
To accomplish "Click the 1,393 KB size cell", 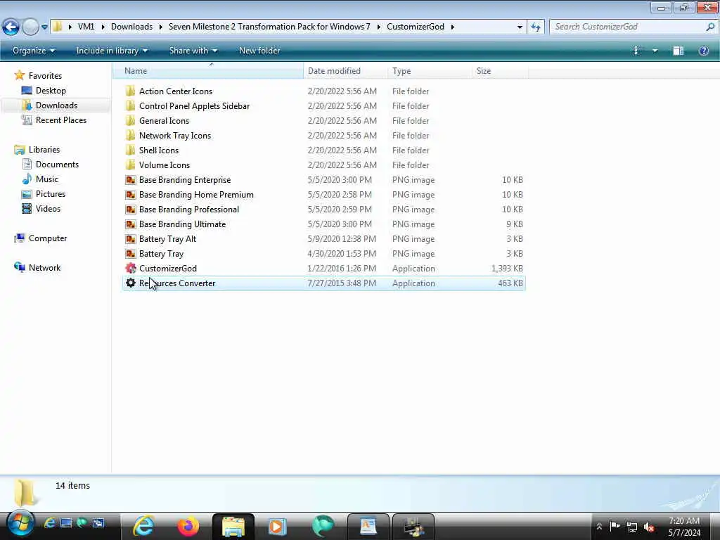I will 507,268.
